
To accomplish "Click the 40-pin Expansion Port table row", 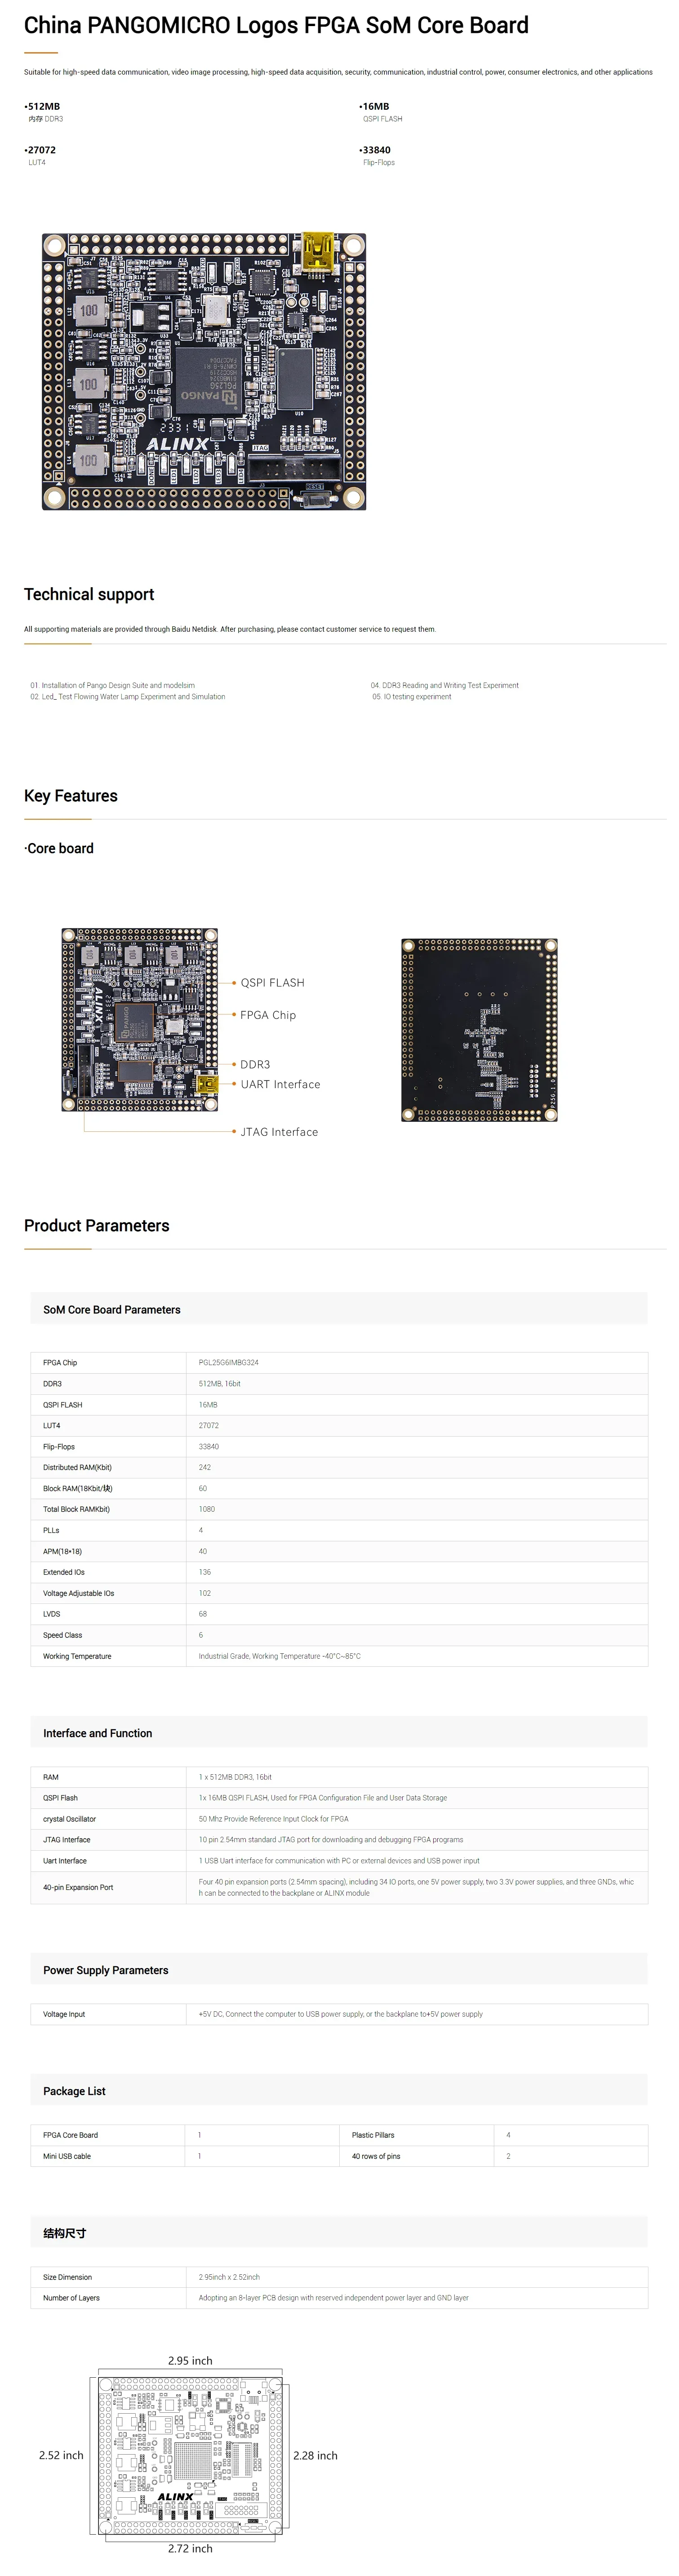I will point(338,1887).
